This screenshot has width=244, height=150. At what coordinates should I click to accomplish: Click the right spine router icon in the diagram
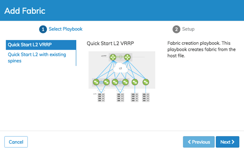[x=127, y=57]
